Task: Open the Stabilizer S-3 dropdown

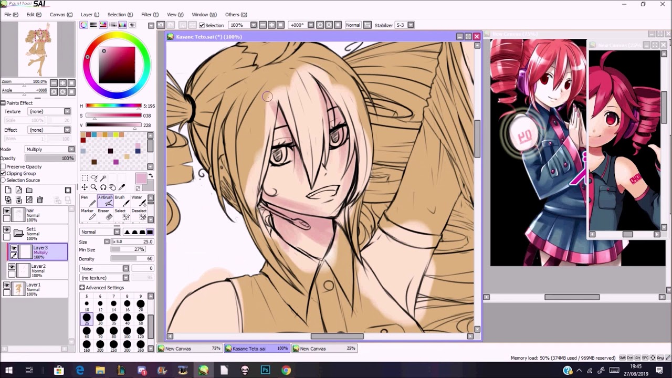Action: [411, 25]
